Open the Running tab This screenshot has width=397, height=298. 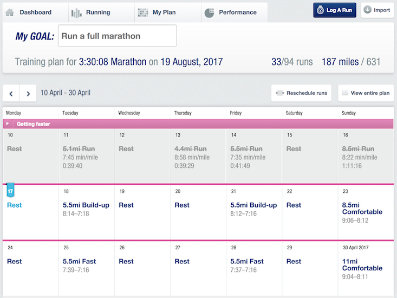coord(102,12)
